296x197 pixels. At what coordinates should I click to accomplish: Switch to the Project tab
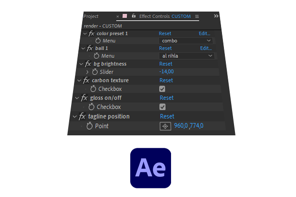pos(91,16)
